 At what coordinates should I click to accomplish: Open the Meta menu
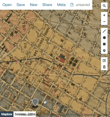(x=61, y=5)
